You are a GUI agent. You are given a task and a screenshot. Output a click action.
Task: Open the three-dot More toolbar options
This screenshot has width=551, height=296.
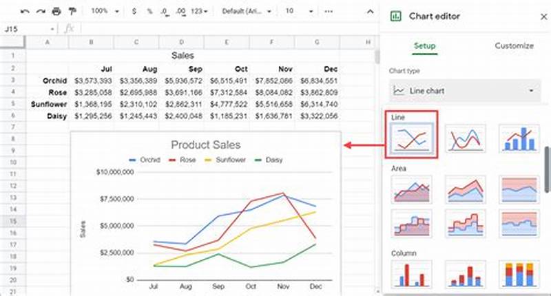[x=329, y=11]
